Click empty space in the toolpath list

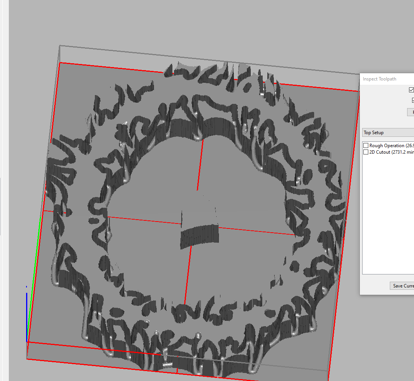(x=388, y=215)
